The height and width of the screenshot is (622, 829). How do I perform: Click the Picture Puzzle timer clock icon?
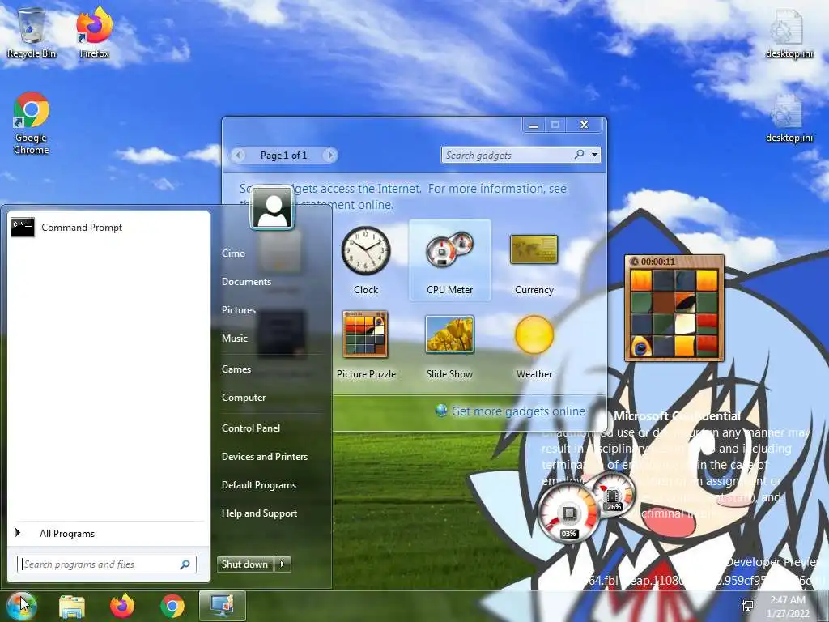635,262
